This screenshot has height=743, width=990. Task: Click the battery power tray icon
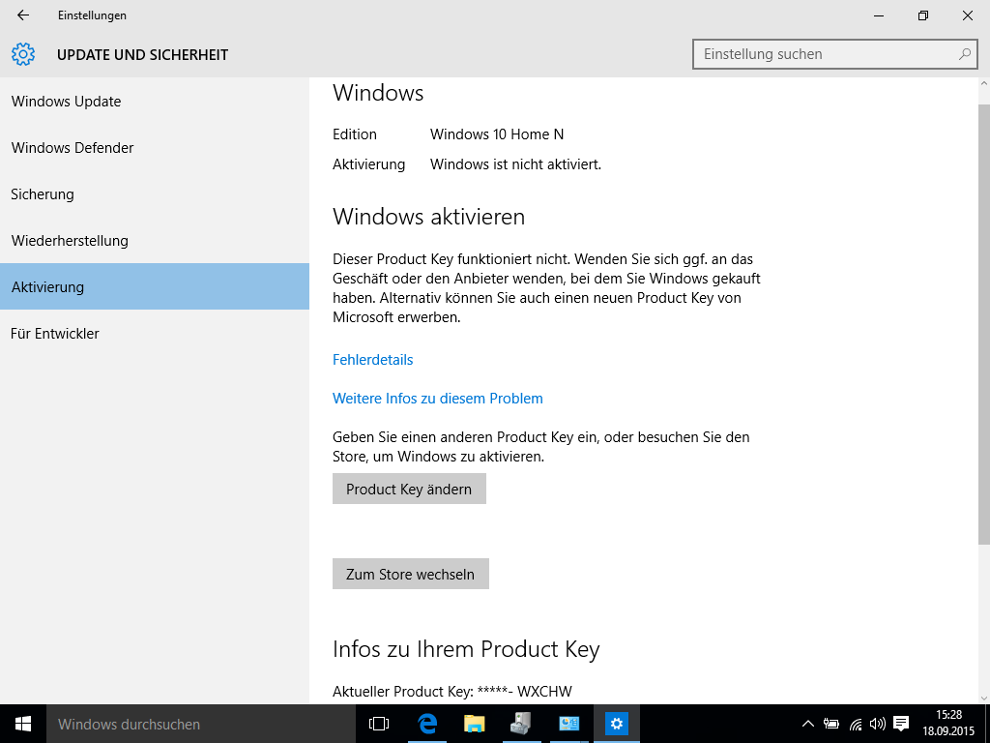point(831,724)
